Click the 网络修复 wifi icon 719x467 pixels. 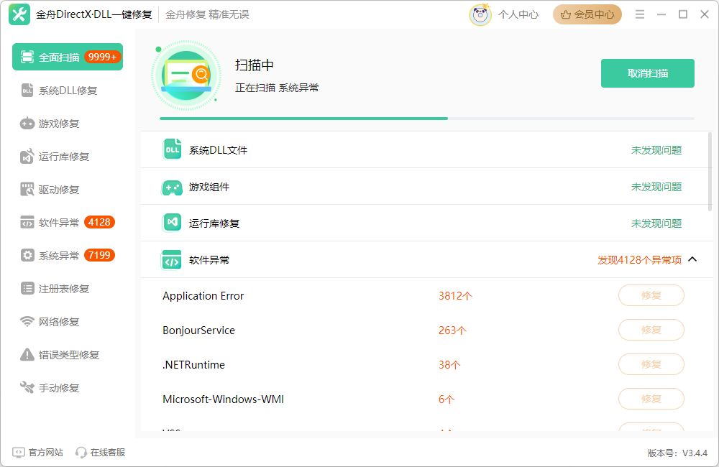(x=27, y=321)
